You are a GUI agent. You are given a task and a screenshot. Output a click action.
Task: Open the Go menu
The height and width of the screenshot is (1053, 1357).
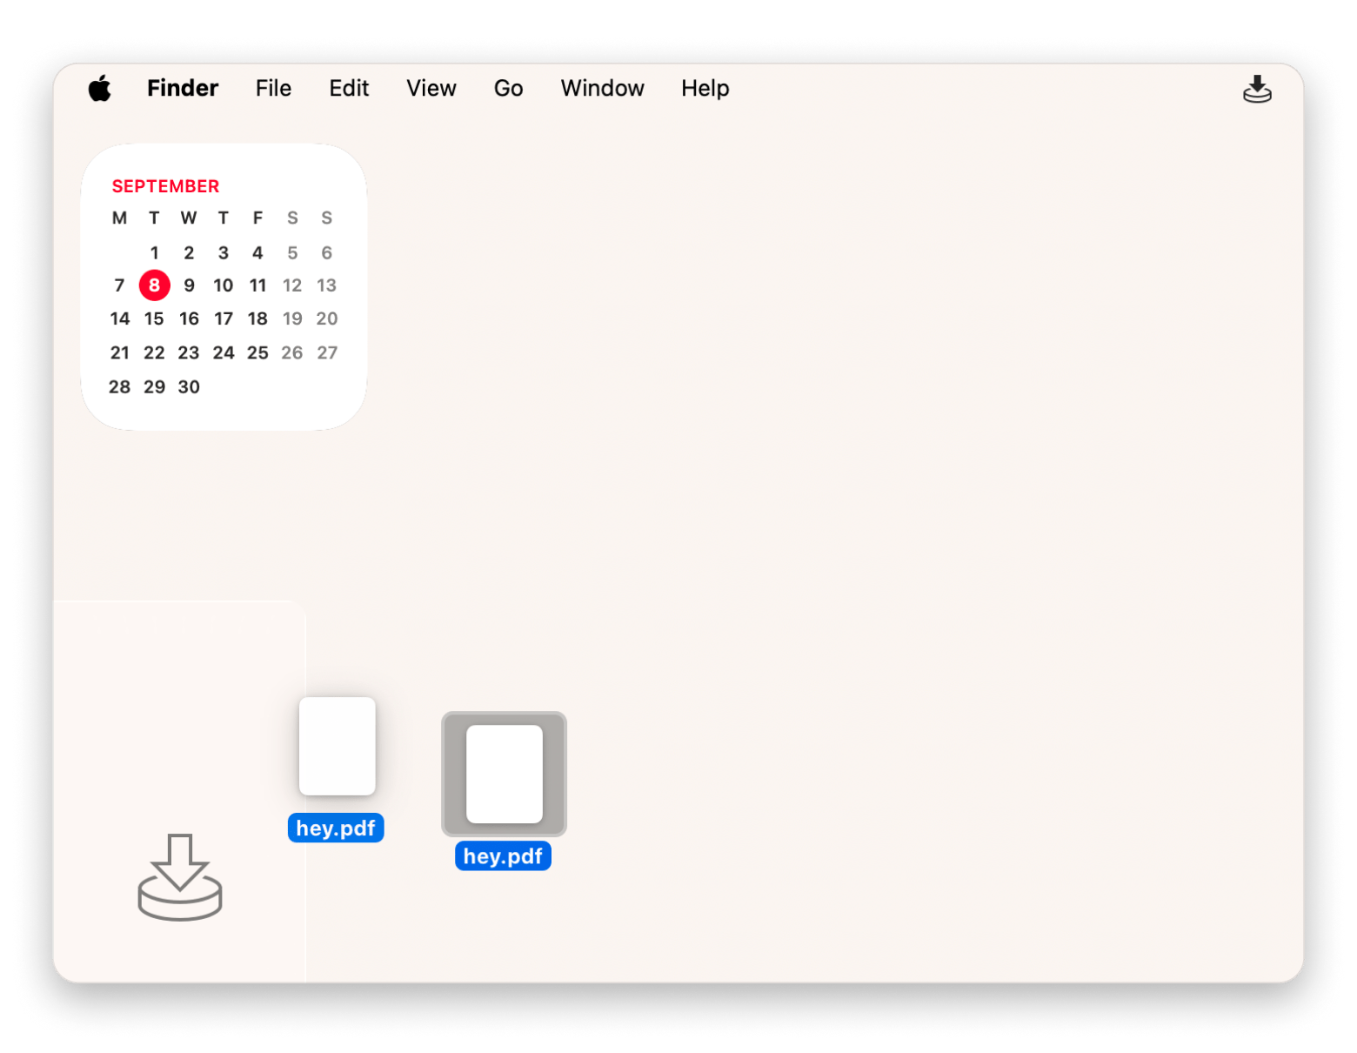point(509,88)
